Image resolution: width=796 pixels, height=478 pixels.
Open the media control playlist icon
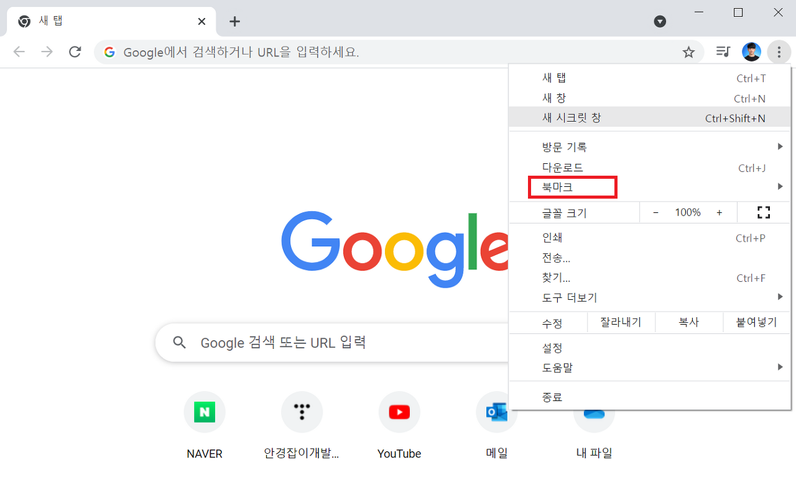point(723,52)
